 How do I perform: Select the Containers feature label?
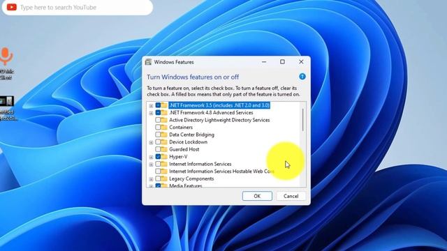pos(181,127)
